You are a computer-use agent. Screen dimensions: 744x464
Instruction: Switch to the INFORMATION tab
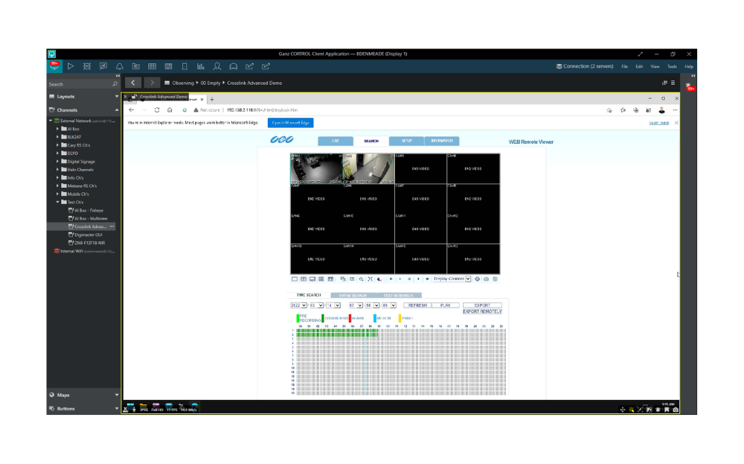[442, 141]
